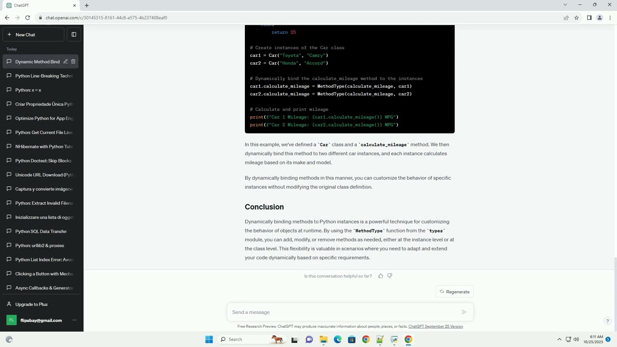
Task: Open the notification badge showing 5
Action: pos(608,339)
